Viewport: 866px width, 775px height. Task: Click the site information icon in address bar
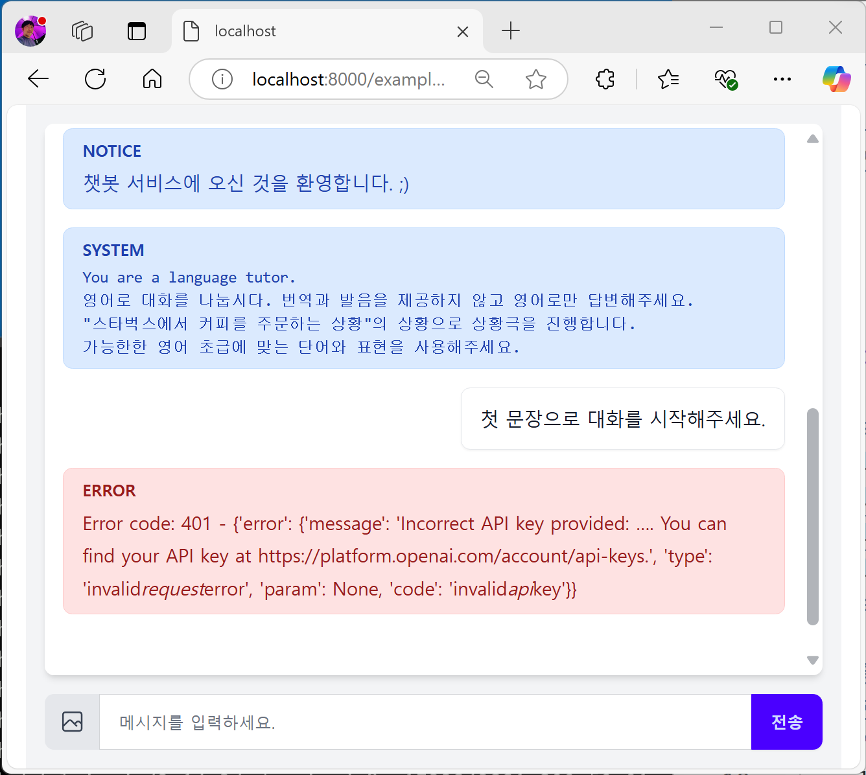tap(222, 79)
